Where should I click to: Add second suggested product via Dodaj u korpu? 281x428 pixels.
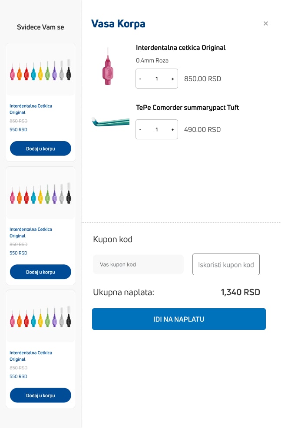tap(40, 272)
